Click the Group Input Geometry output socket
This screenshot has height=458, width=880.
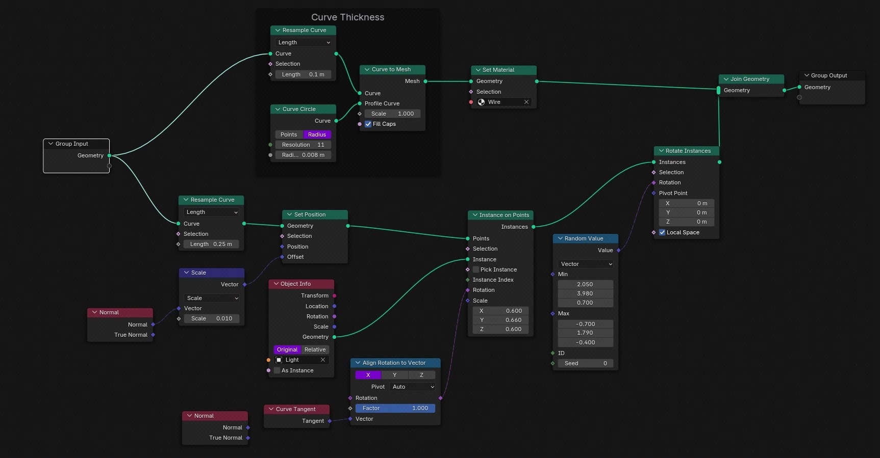tap(109, 155)
